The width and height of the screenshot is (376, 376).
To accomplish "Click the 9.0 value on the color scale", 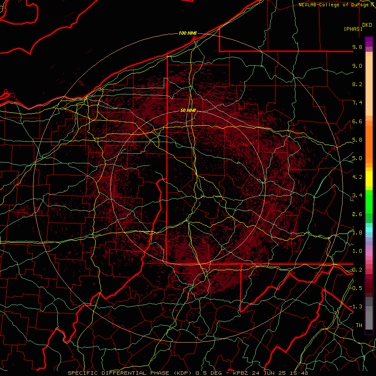I will coord(357,66).
